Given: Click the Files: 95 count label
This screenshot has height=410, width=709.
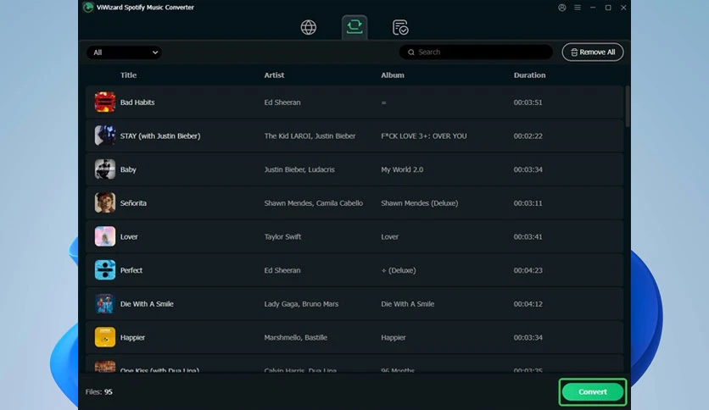Looking at the screenshot, I should [x=98, y=392].
